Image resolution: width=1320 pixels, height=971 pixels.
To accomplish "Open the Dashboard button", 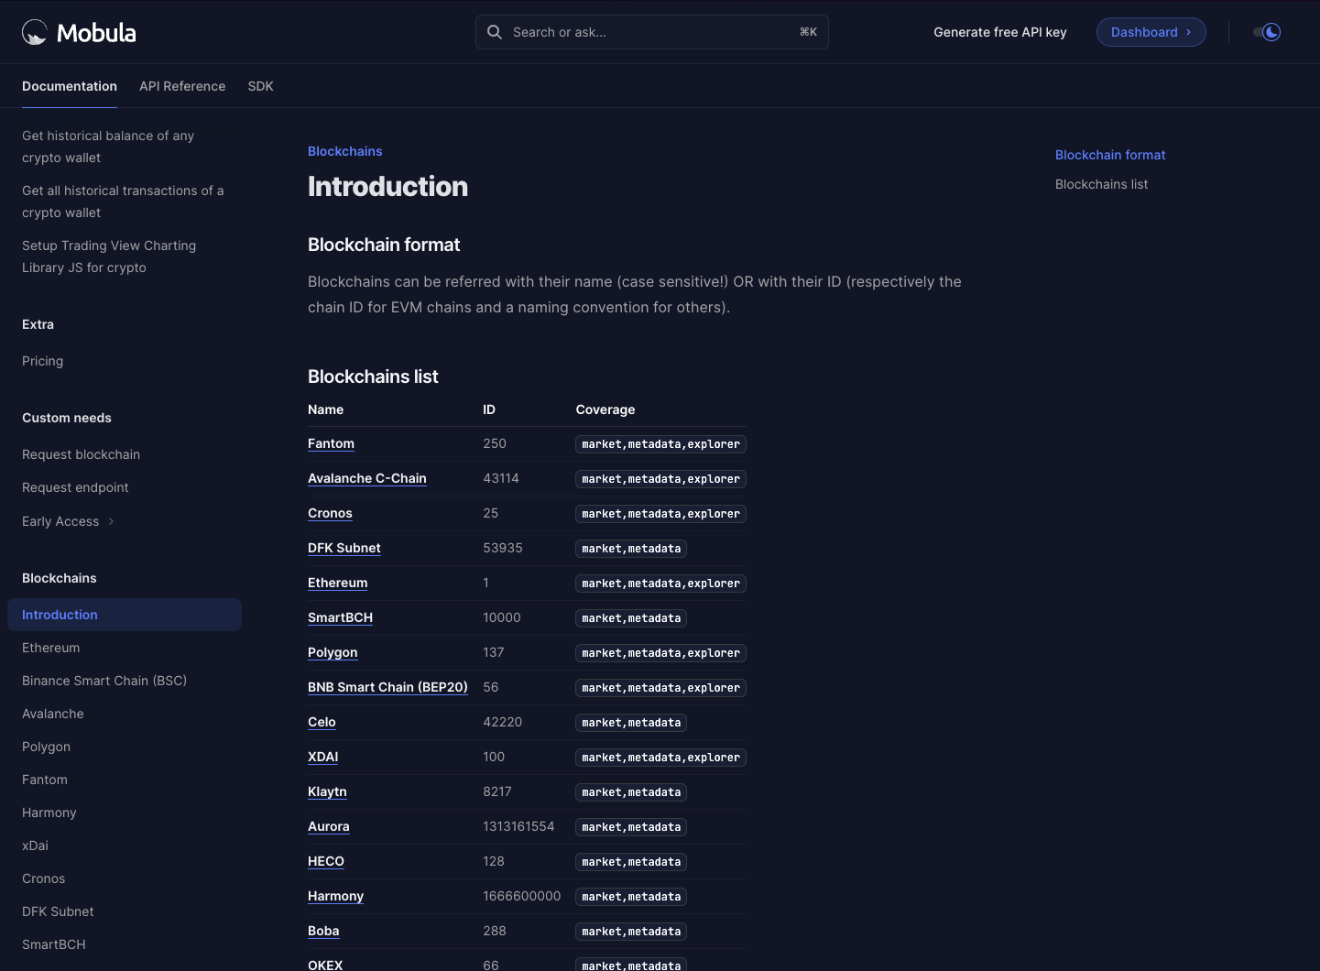I will [1151, 32].
